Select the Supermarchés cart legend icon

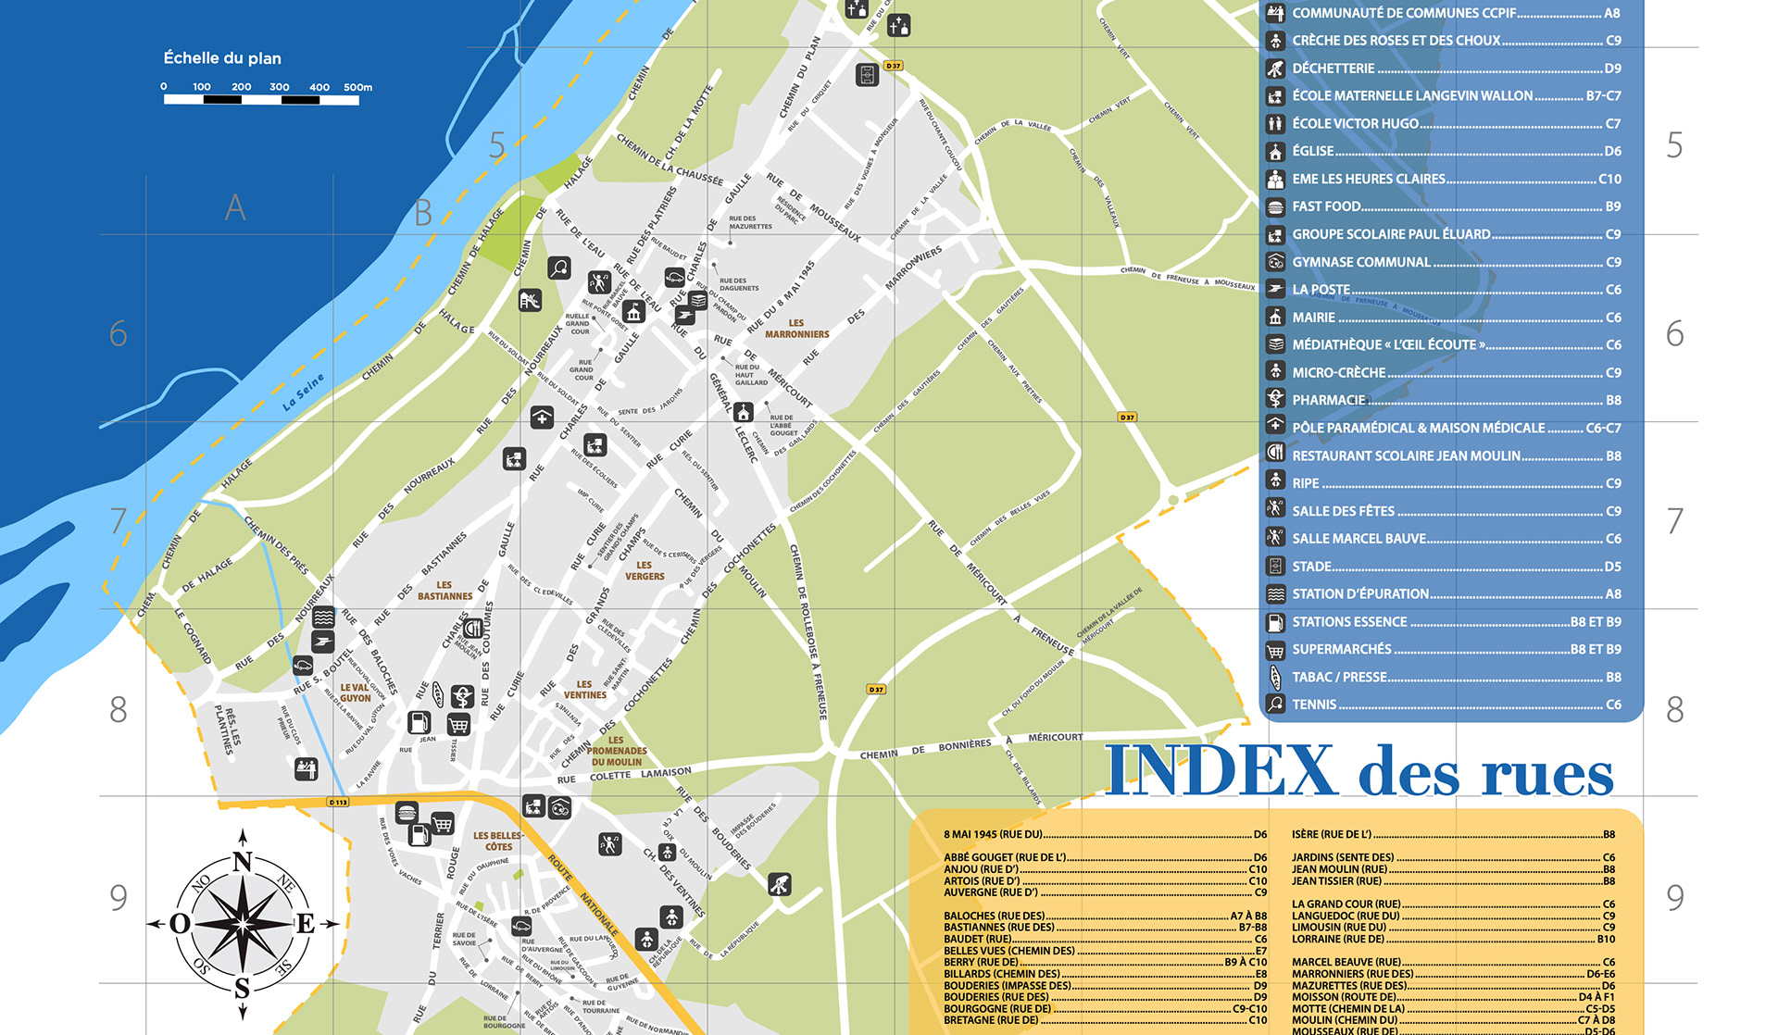click(1275, 650)
